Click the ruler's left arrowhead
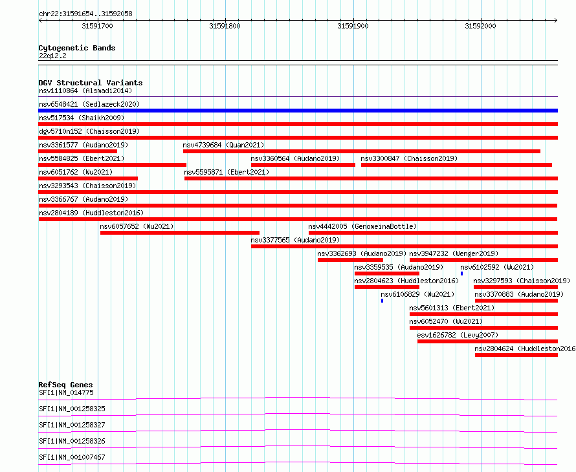This screenshot has height=472, width=576. [40, 21]
